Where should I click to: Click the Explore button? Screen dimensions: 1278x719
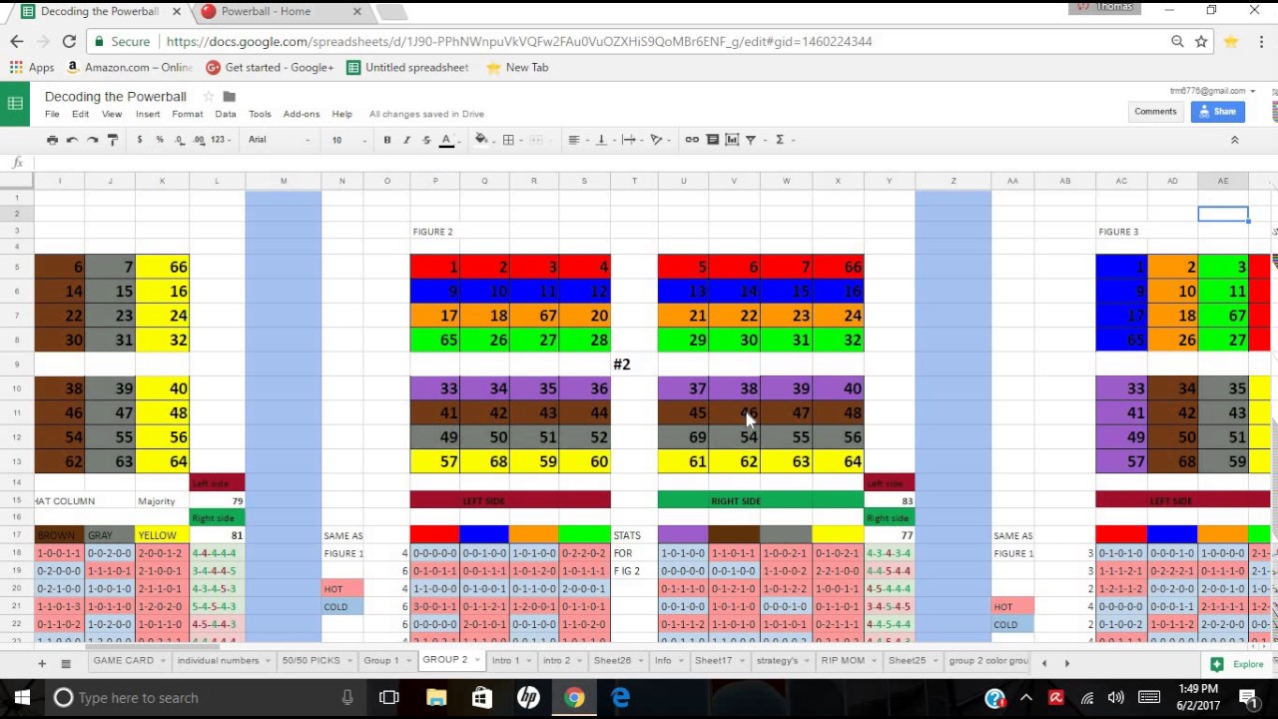[x=1237, y=664]
